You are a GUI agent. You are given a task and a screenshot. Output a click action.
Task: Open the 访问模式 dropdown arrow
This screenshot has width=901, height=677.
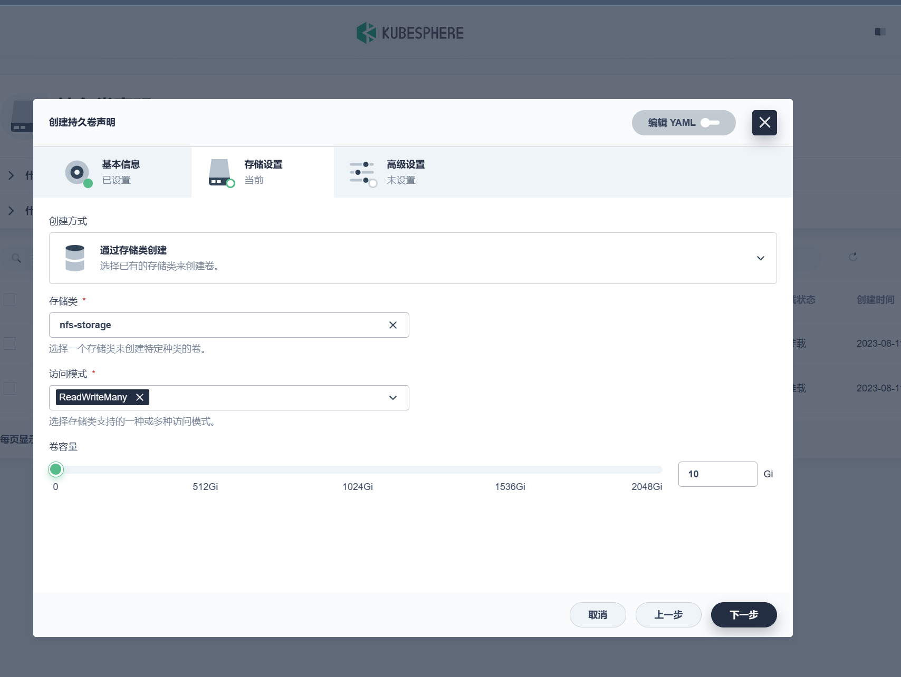point(393,398)
